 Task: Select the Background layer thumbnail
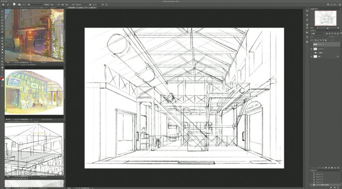(x=315, y=56)
